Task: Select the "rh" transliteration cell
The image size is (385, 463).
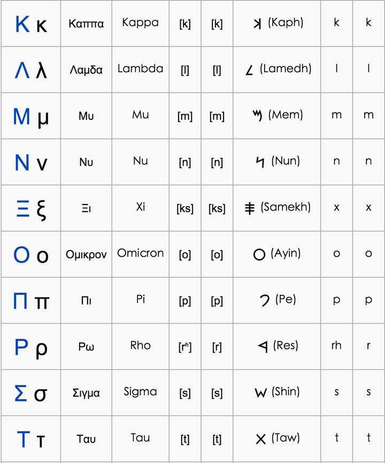Action: click(336, 346)
